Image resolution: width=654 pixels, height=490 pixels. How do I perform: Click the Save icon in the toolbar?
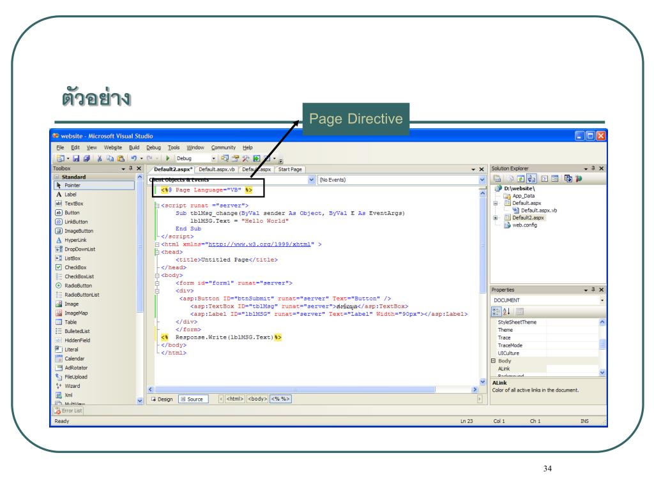pyautogui.click(x=76, y=158)
